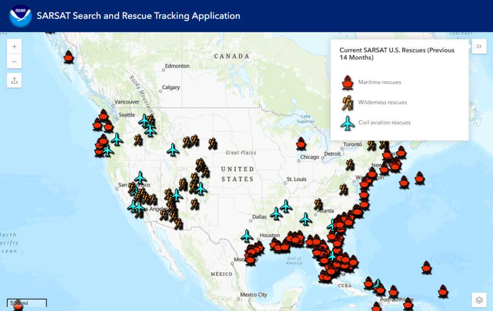This screenshot has height=311, width=493.
Task: Click the Civil aviation rescues legend label
Action: [384, 123]
